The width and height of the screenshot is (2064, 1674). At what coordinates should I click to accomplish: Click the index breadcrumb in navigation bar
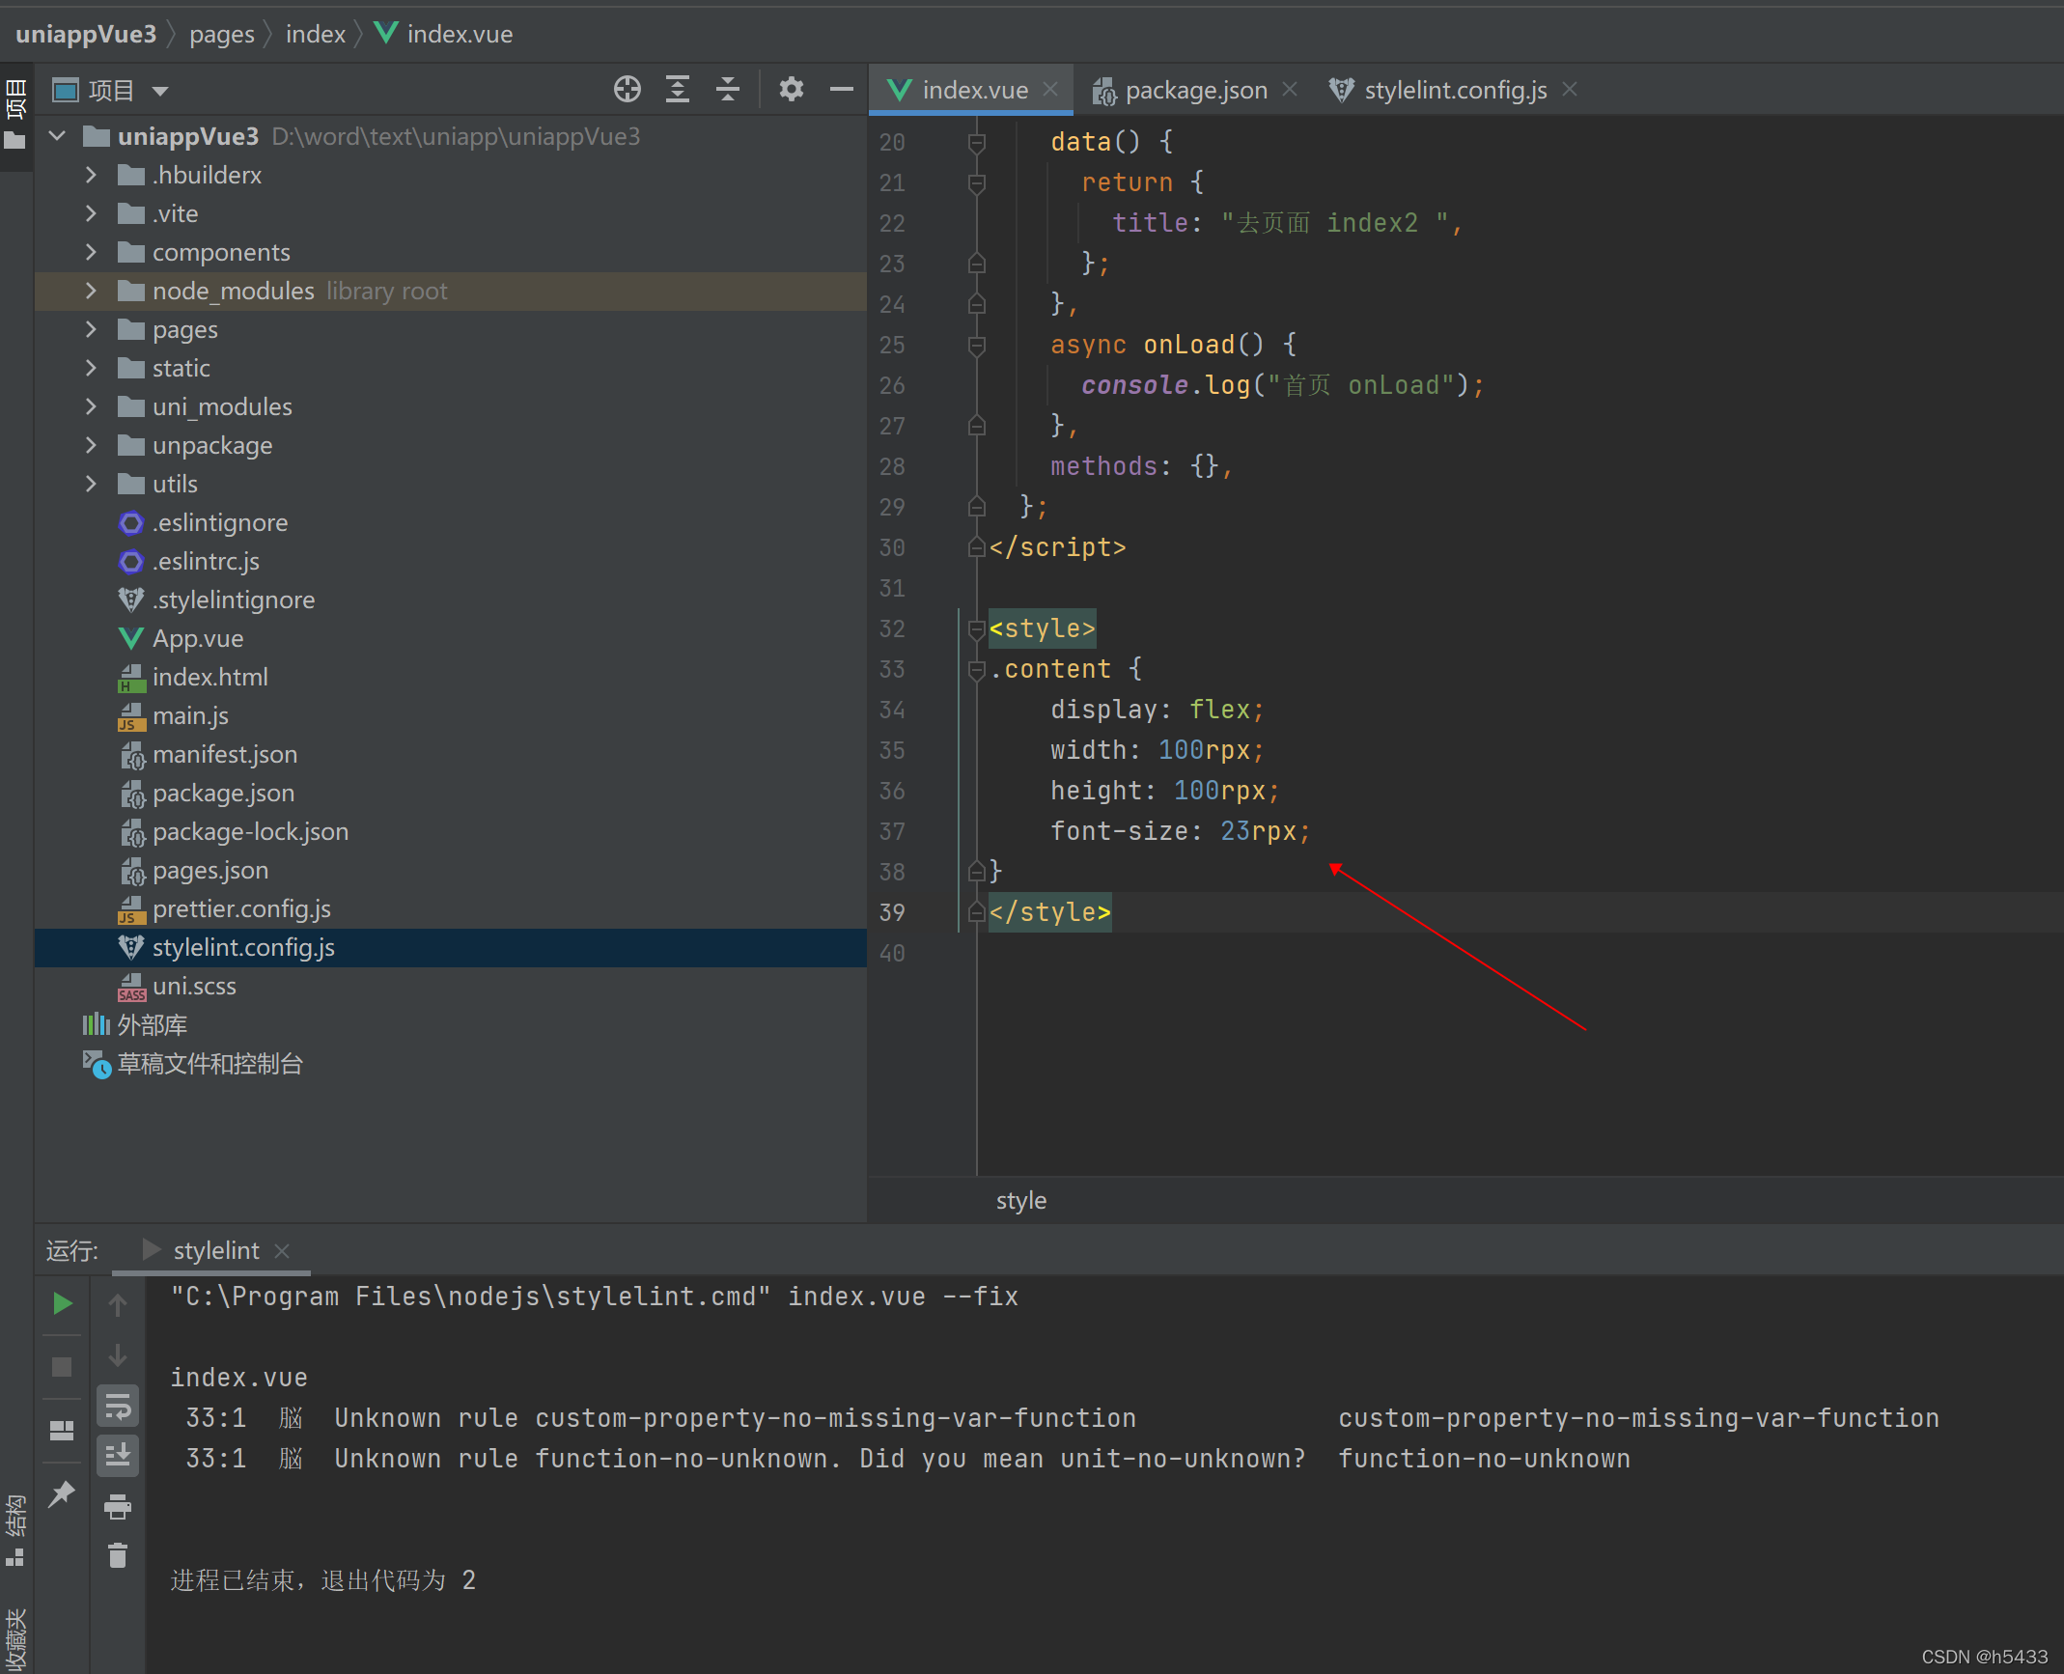point(315,34)
